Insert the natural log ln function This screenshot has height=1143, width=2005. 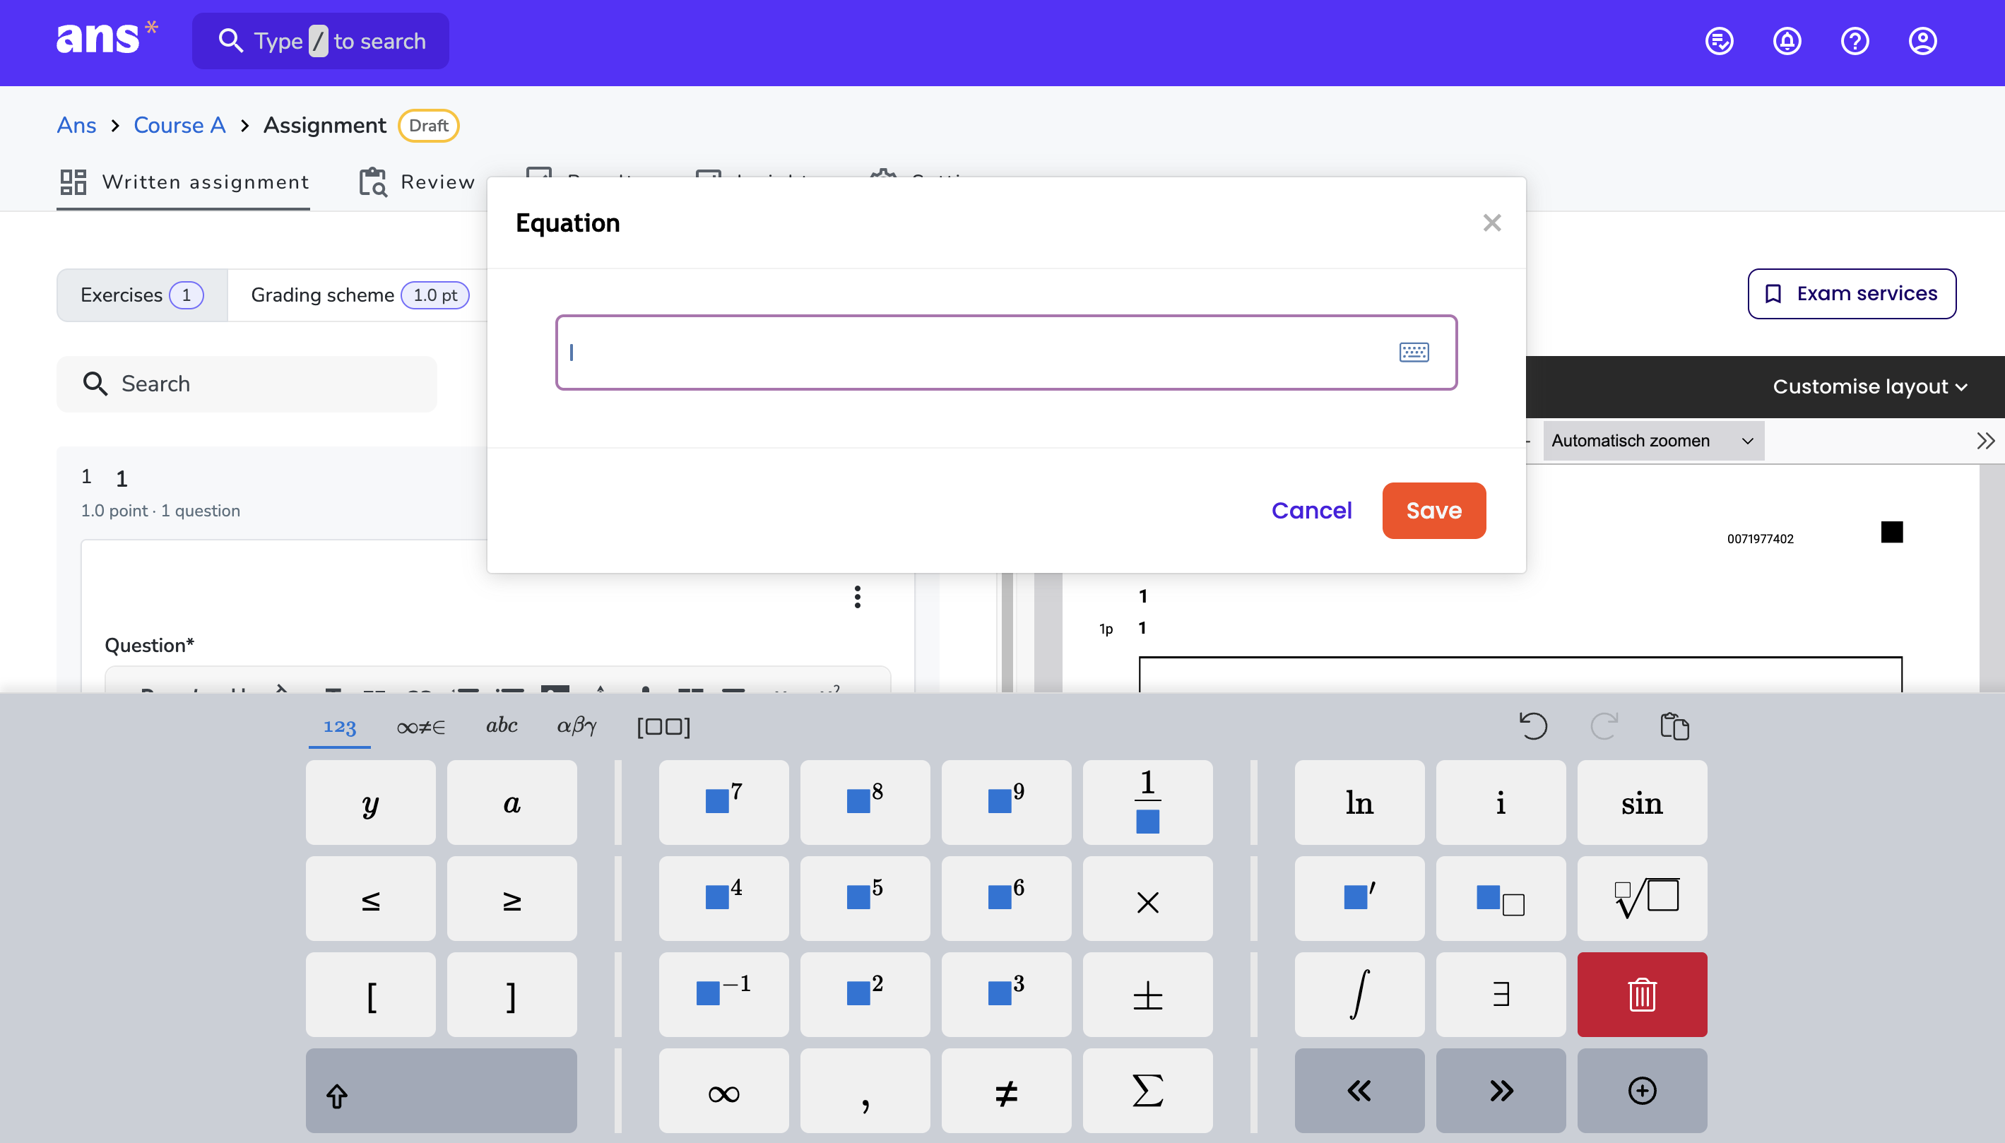click(x=1360, y=803)
